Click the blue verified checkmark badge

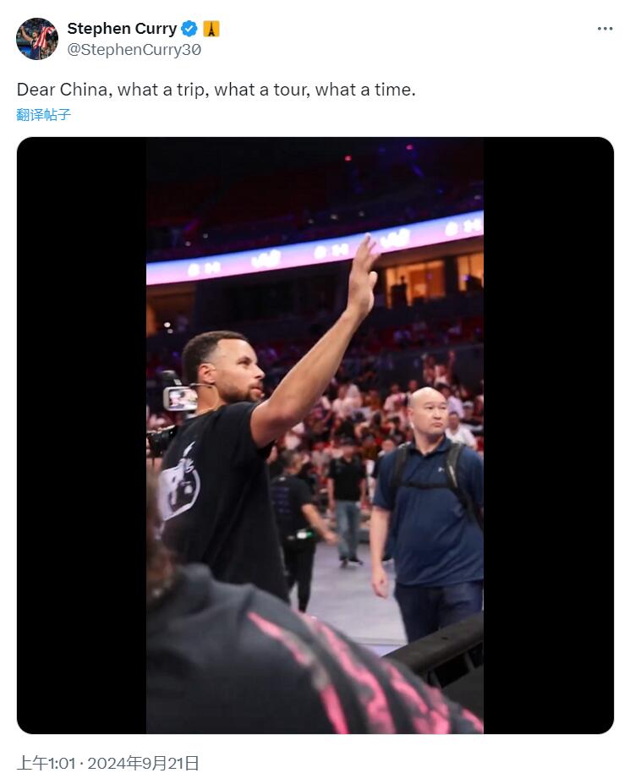[189, 29]
